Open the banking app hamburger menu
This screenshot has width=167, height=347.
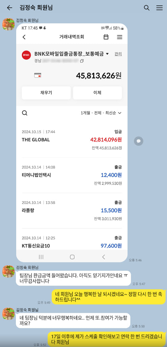tap(120, 37)
